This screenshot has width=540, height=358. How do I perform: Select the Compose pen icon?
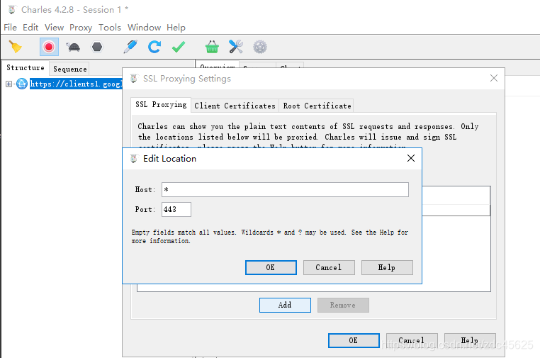(130, 47)
